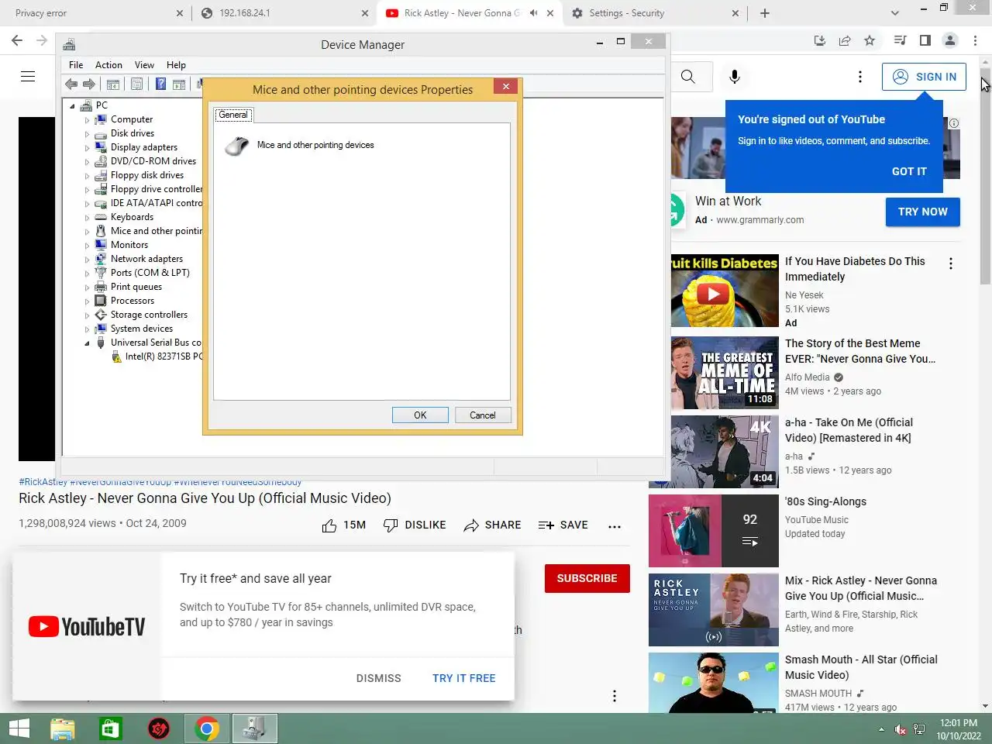The image size is (992, 744).
Task: Expand the Processors node
Action: (x=88, y=301)
